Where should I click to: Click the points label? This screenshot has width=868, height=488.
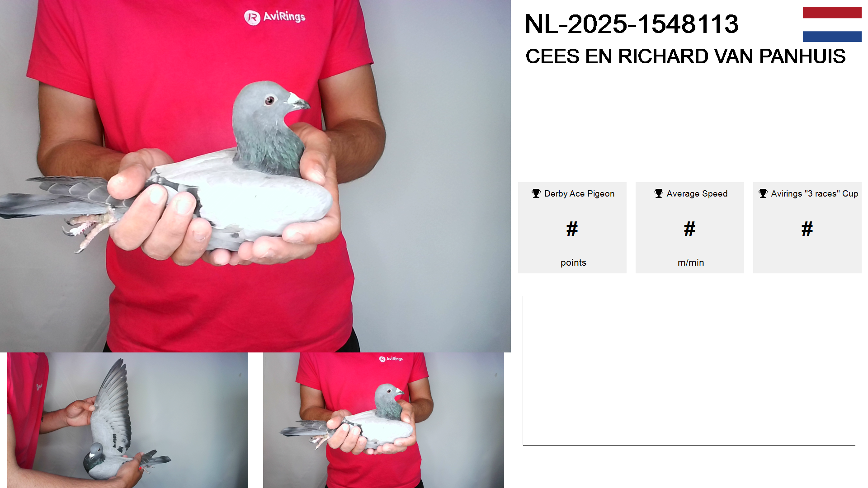pyautogui.click(x=573, y=263)
